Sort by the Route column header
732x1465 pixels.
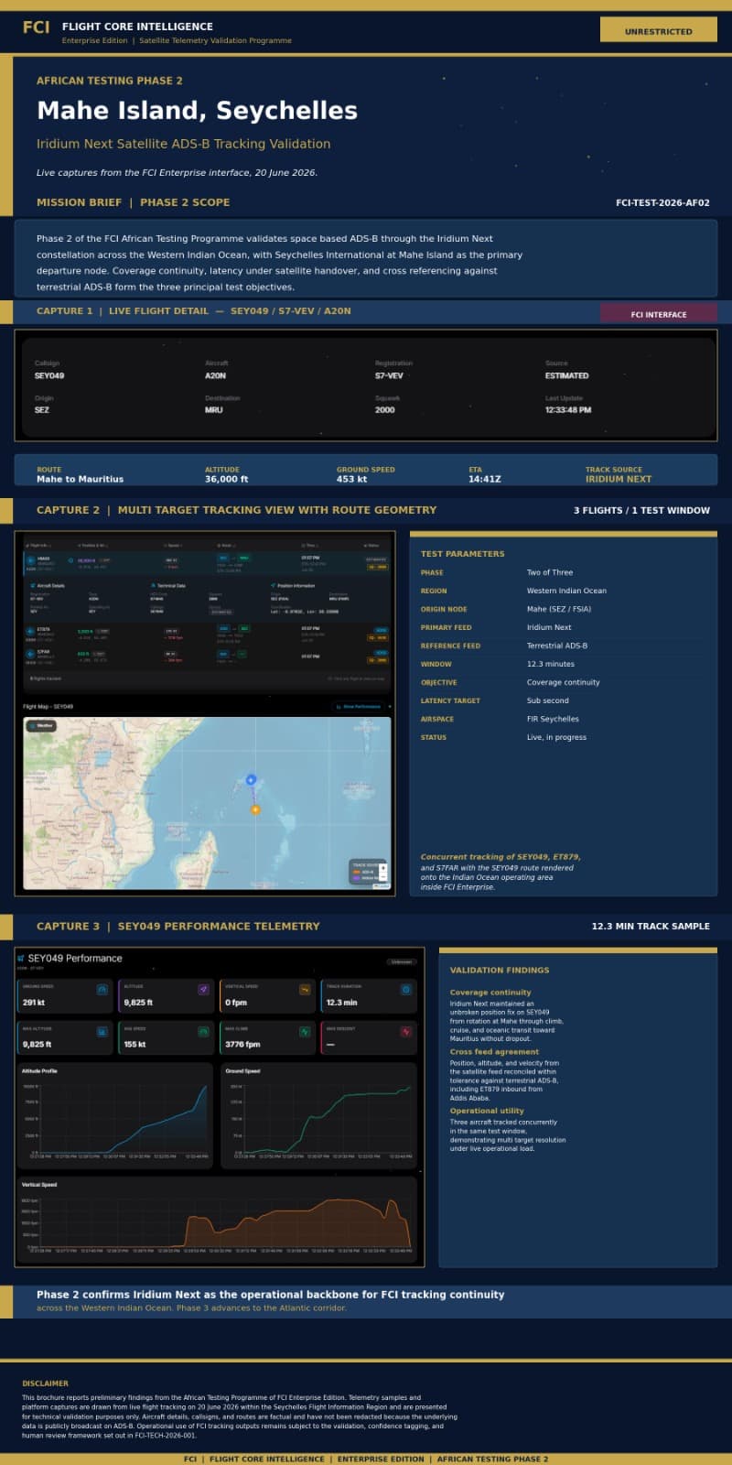(224, 545)
